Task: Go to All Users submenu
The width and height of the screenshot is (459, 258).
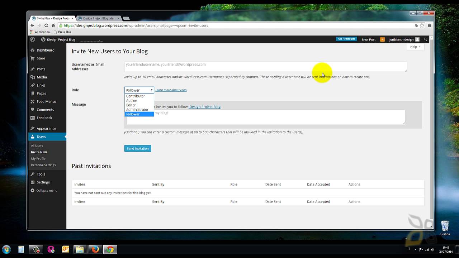Action: pyautogui.click(x=37, y=145)
